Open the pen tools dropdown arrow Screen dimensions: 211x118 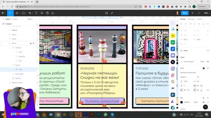coord(32,13)
